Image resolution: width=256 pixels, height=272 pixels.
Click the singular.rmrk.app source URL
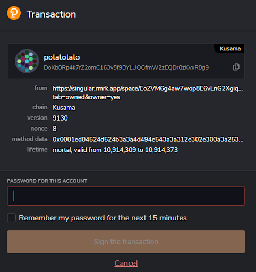coord(148,88)
